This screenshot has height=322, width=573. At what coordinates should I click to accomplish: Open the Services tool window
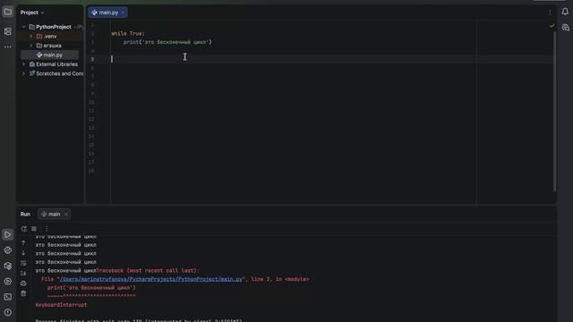(8, 282)
